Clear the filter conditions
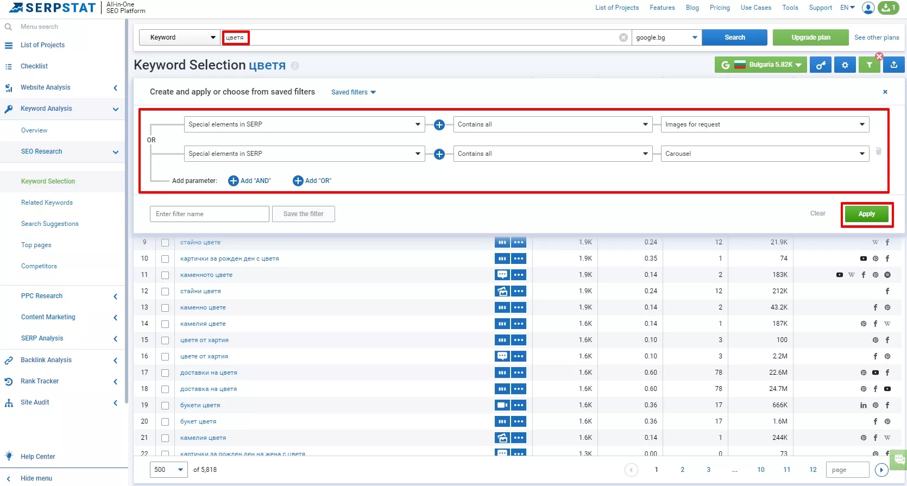 pos(817,213)
